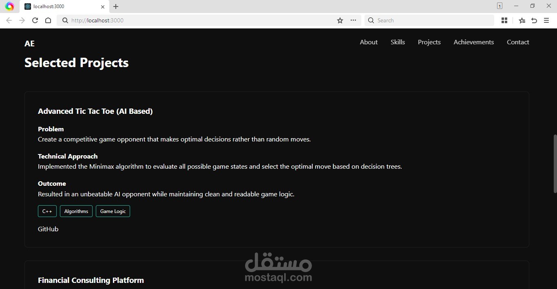Image resolution: width=557 pixels, height=289 pixels.
Task: Minimize the browser window
Action: [516, 6]
